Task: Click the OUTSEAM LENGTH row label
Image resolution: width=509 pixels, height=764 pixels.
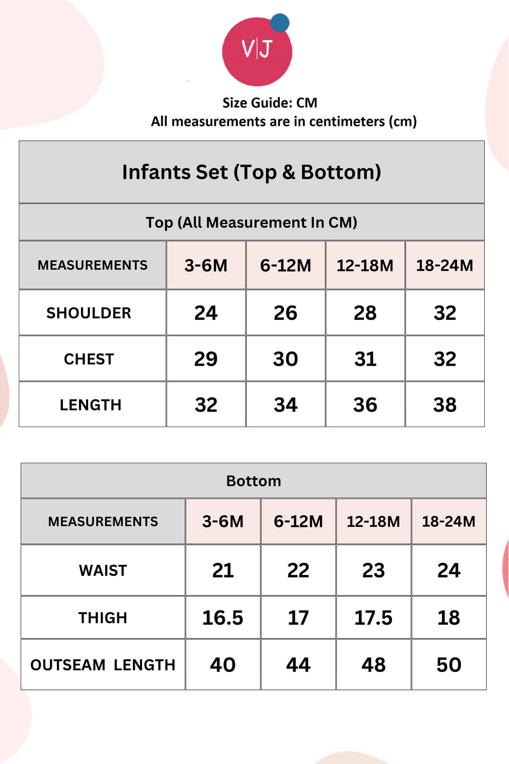Action: coord(103,665)
